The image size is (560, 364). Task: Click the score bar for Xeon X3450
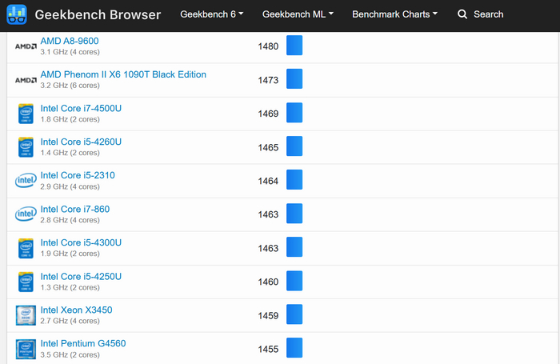click(294, 314)
